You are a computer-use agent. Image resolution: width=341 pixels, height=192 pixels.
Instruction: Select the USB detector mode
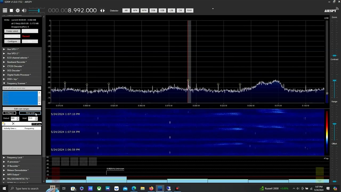tap(162, 10)
